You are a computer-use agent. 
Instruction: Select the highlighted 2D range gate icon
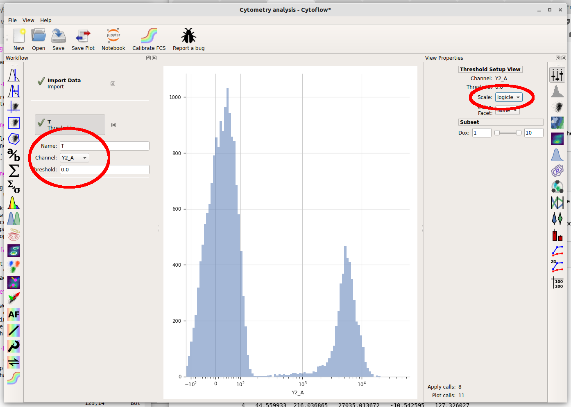tap(14, 123)
